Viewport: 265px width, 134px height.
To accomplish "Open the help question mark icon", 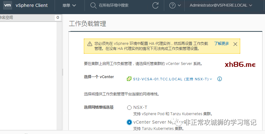I will [x=172, y=5].
